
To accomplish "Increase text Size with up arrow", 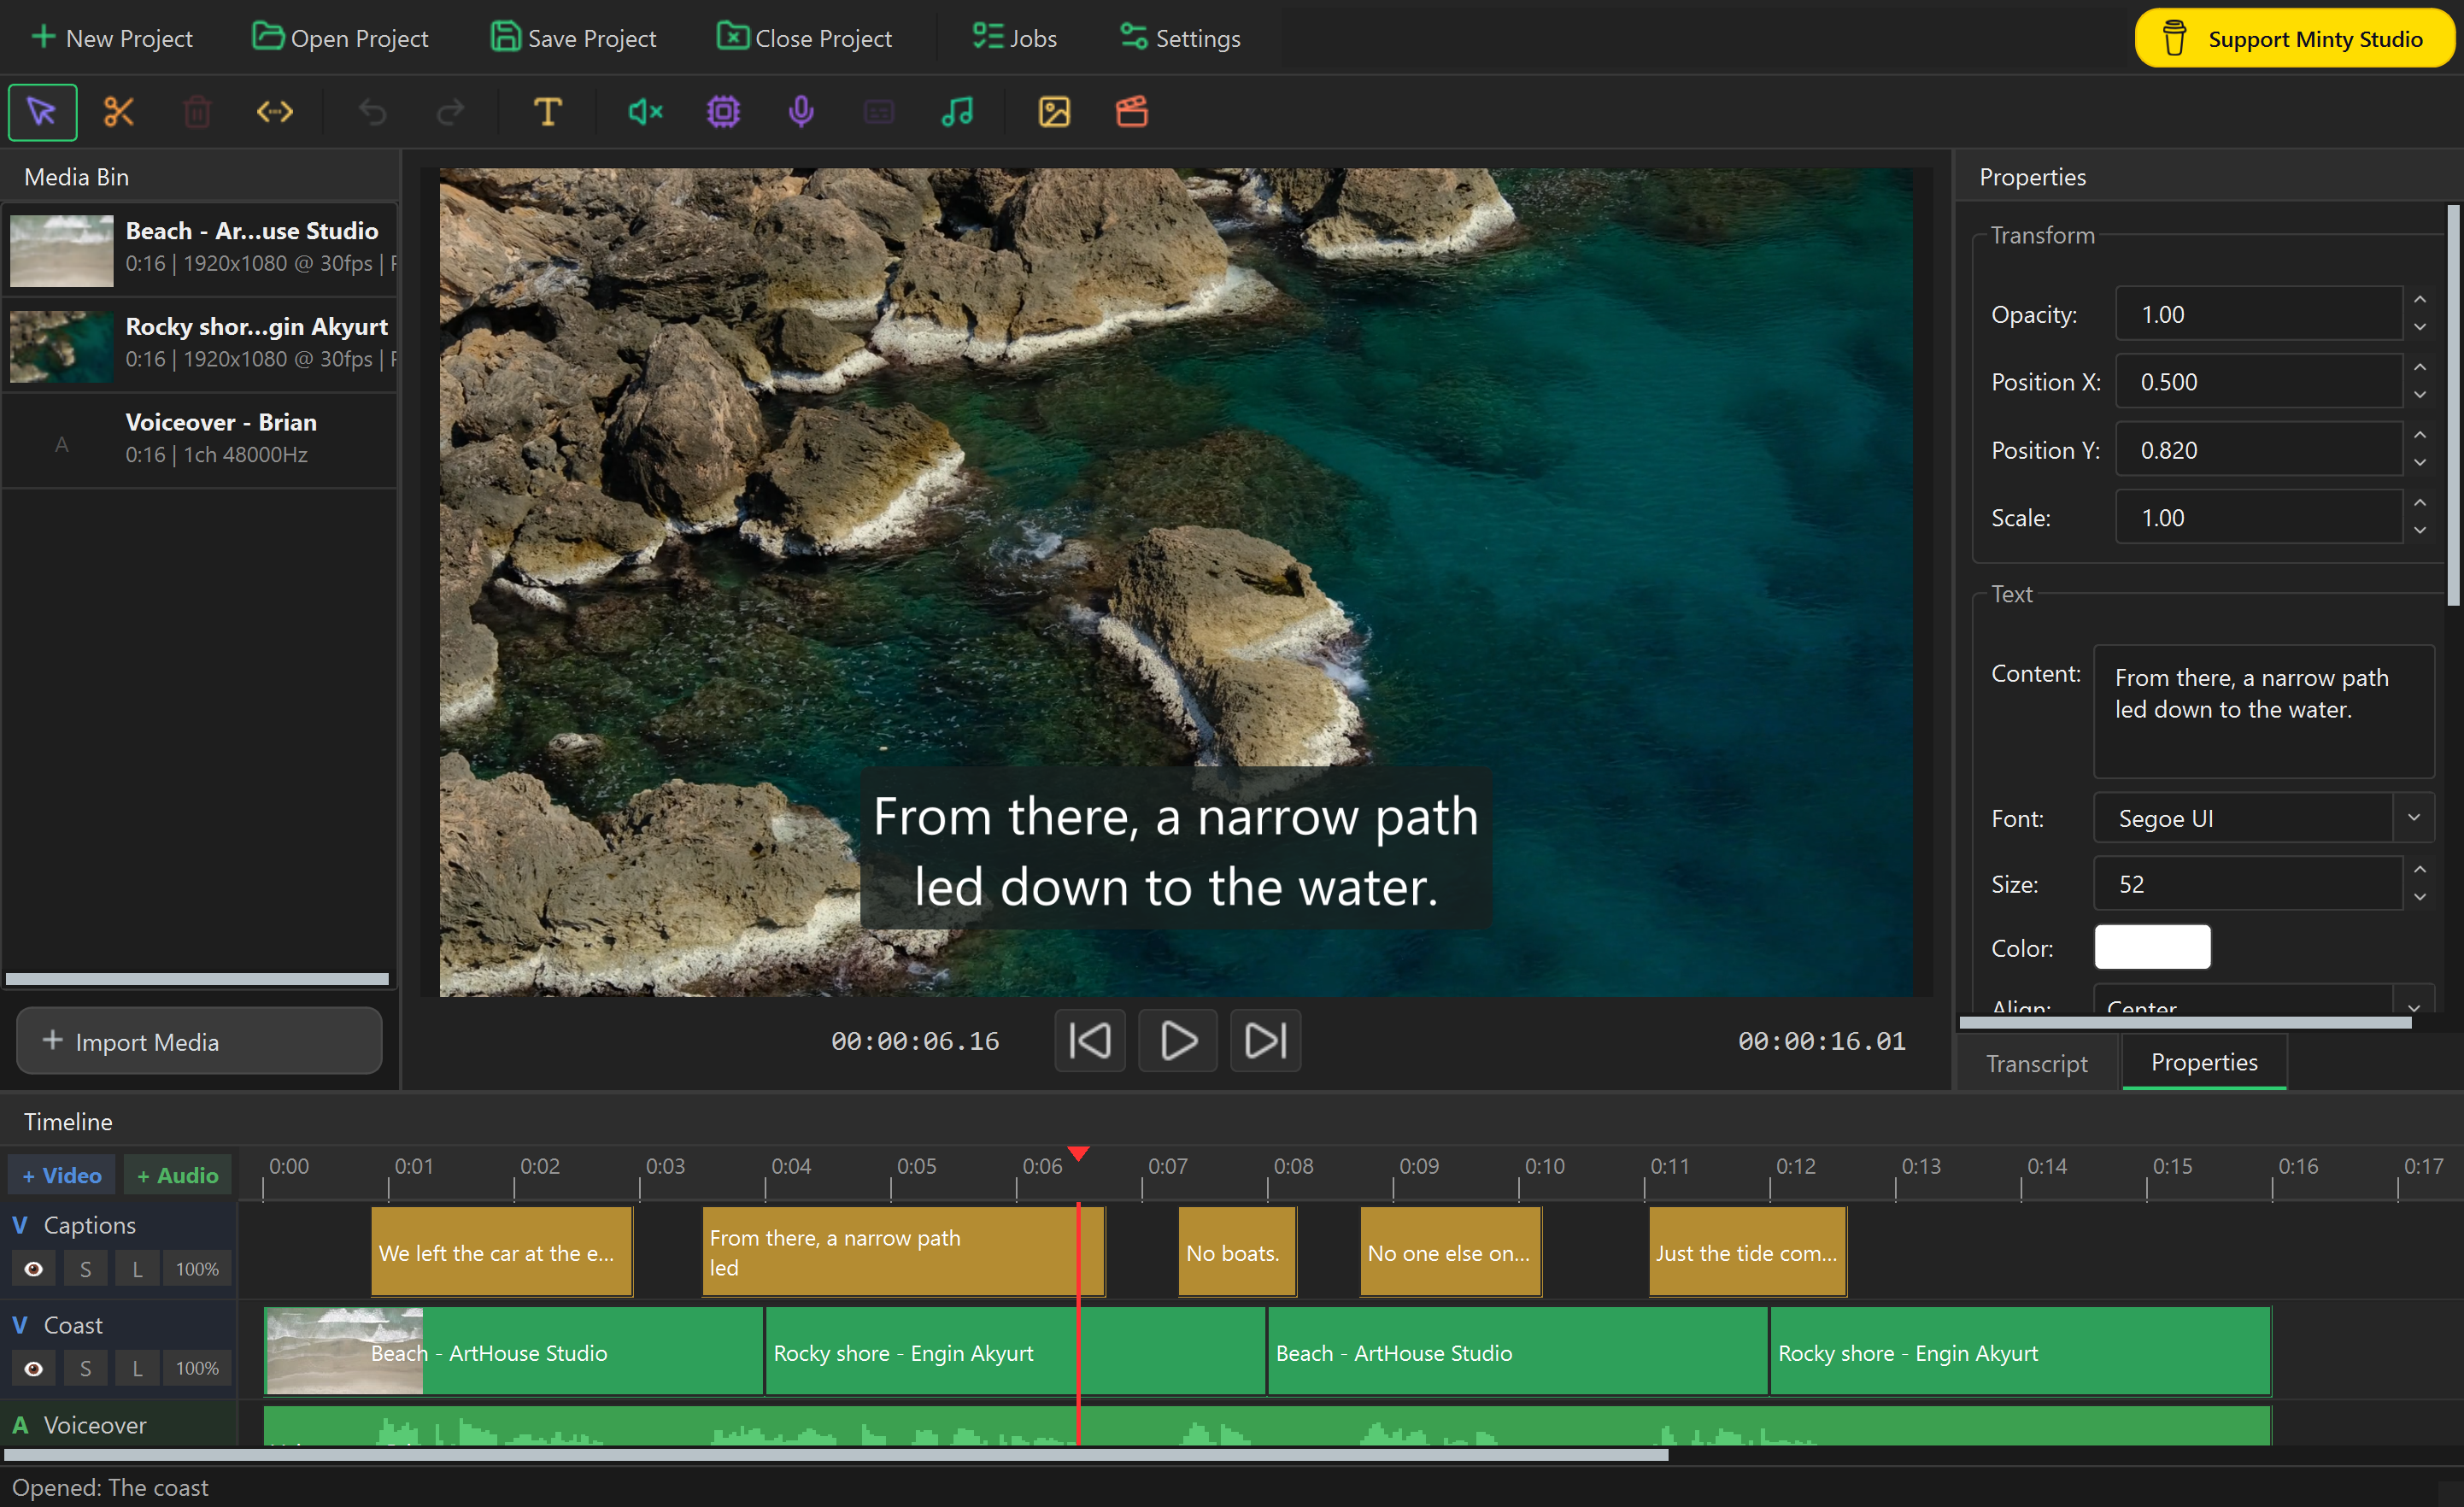I will (2420, 870).
